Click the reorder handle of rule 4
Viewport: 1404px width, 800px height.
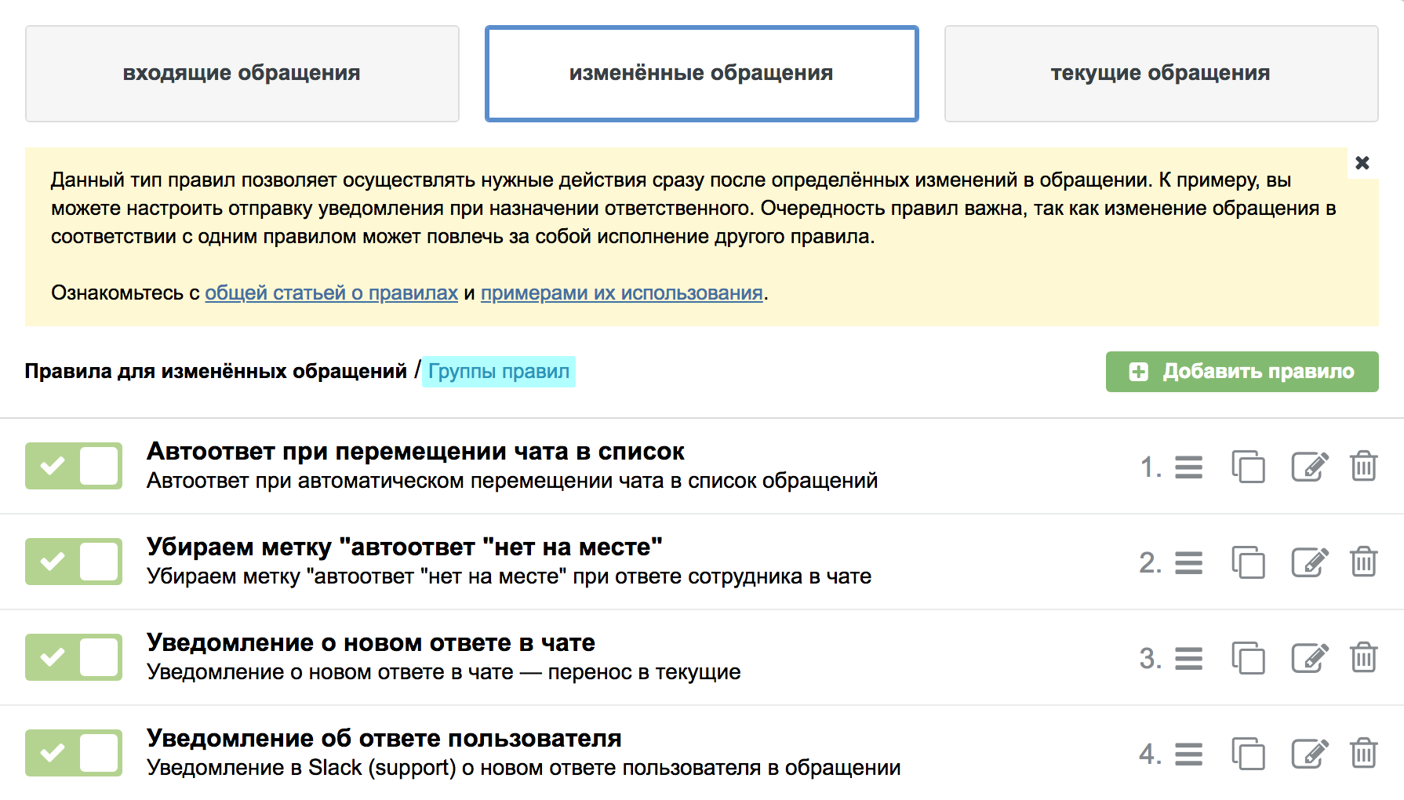pyautogui.click(x=1188, y=755)
